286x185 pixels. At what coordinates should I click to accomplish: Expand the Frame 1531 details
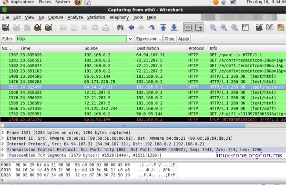[3, 133]
